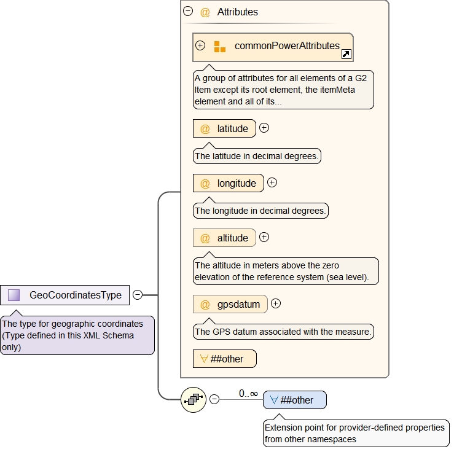This screenshot has height=449, width=454.
Task: Expand the gpsdatum attribute details
Action: click(276, 303)
